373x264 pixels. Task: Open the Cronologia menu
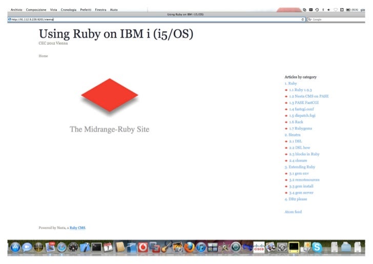pos(69,10)
